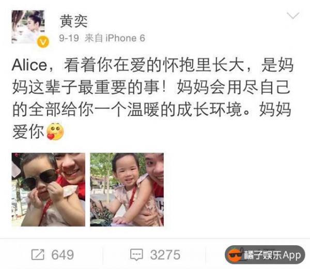Open the post options chevron menu
Screen dimensions: 310x269
pos(293,16)
